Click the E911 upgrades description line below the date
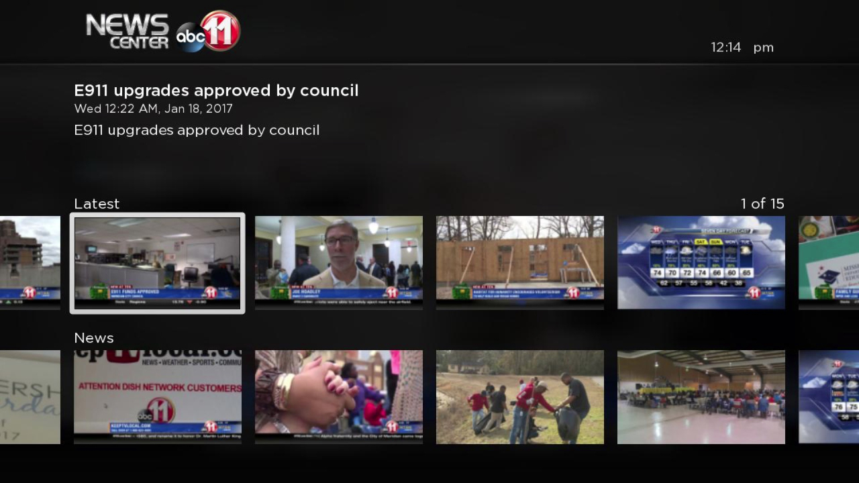Viewport: 859px width, 483px height. coord(197,130)
